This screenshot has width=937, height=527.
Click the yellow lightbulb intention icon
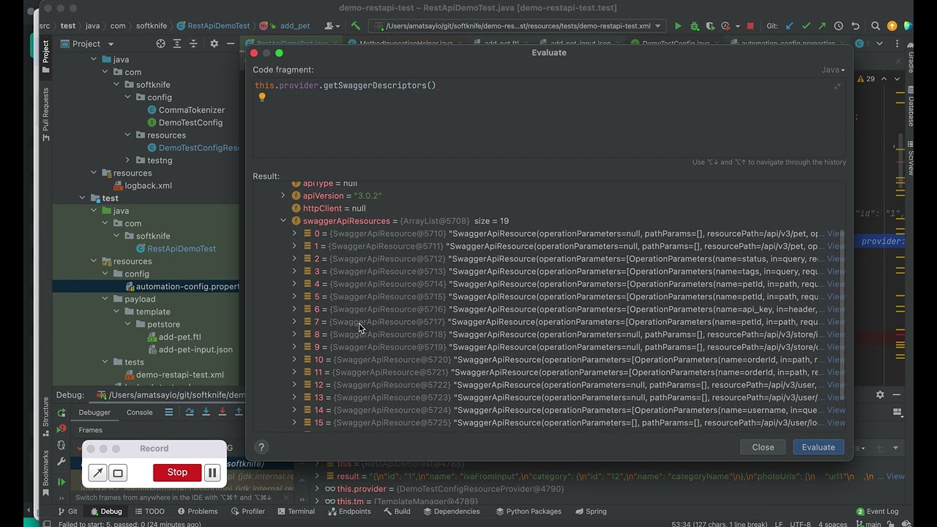[x=262, y=97]
